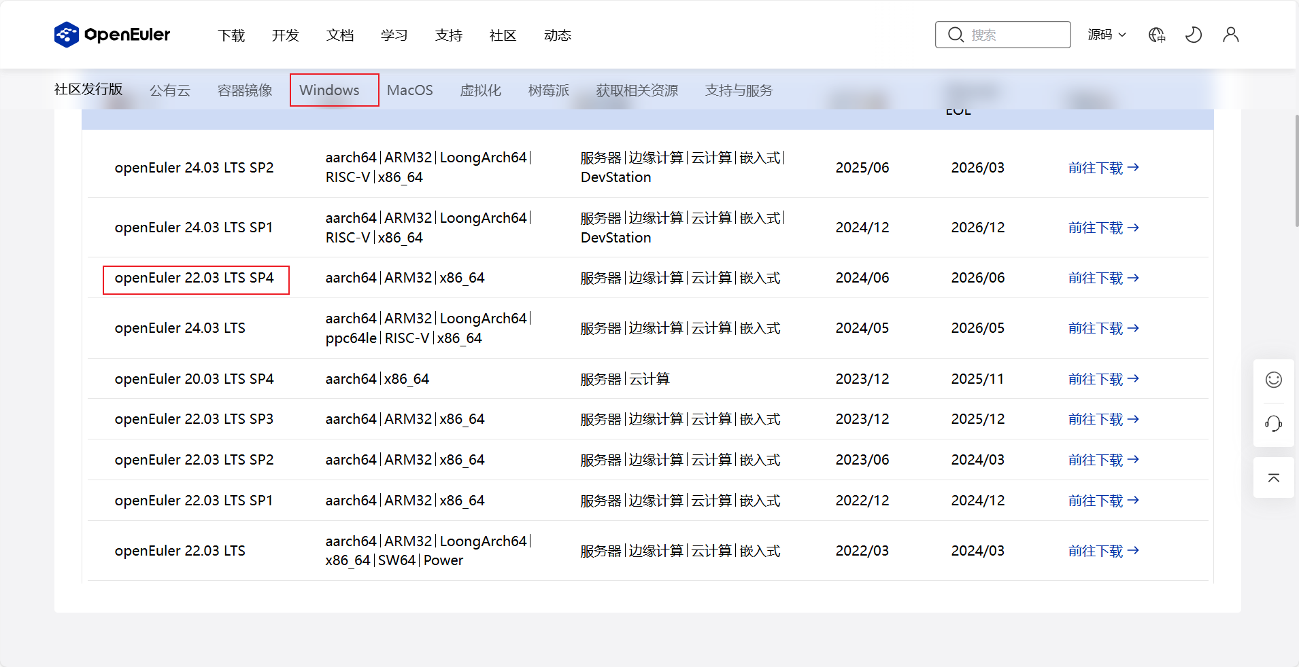Select the 容器镜像 tab

[x=245, y=90]
